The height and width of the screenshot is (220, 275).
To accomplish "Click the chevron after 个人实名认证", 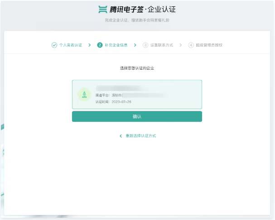I will (90, 45).
